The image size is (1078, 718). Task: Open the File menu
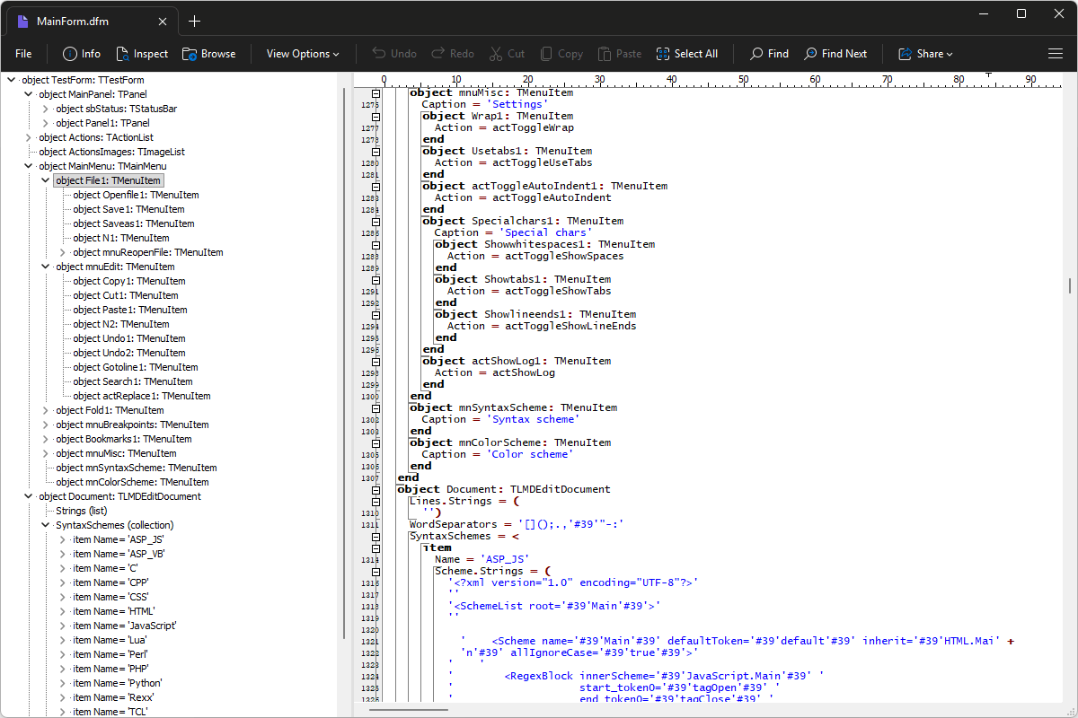[23, 54]
